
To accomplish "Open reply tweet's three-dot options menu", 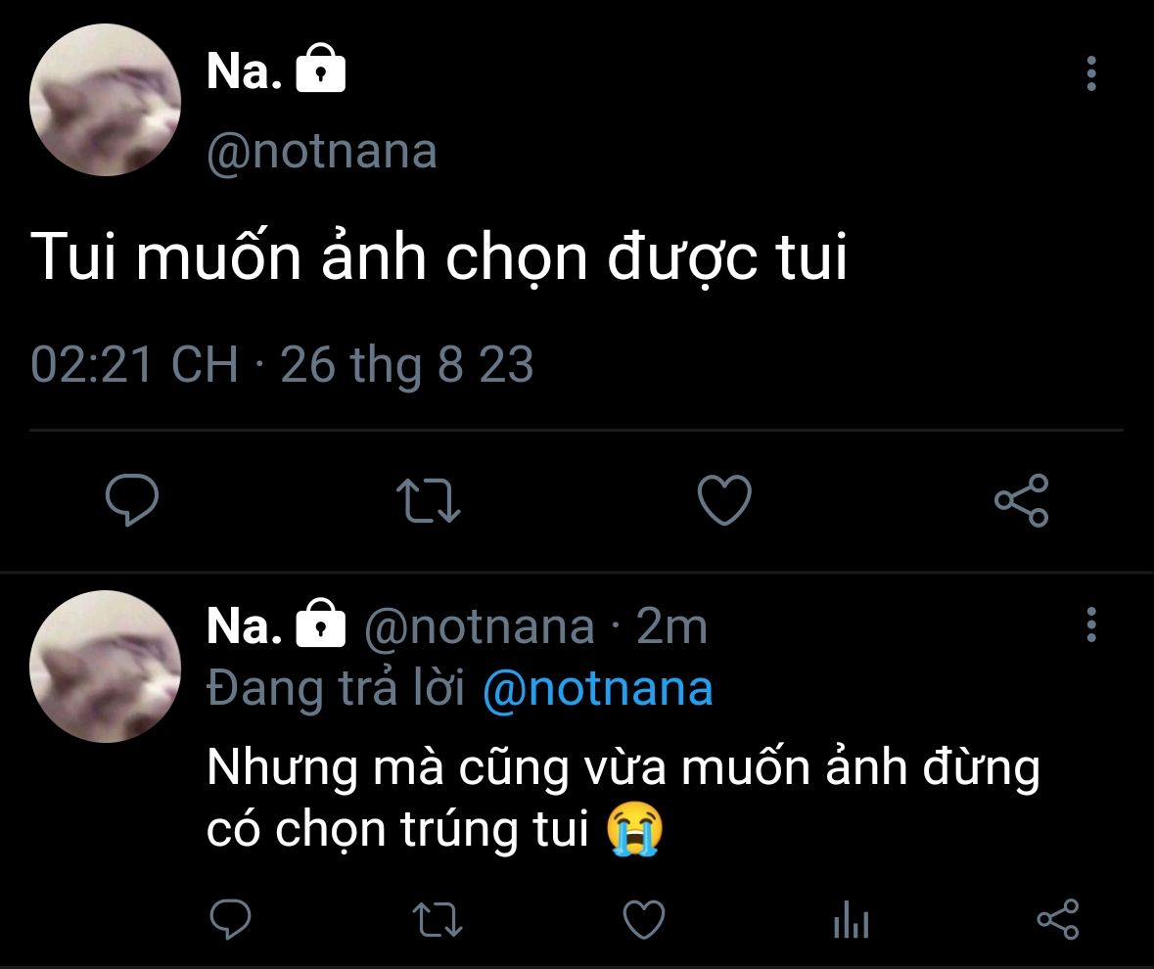I will click(x=1091, y=624).
